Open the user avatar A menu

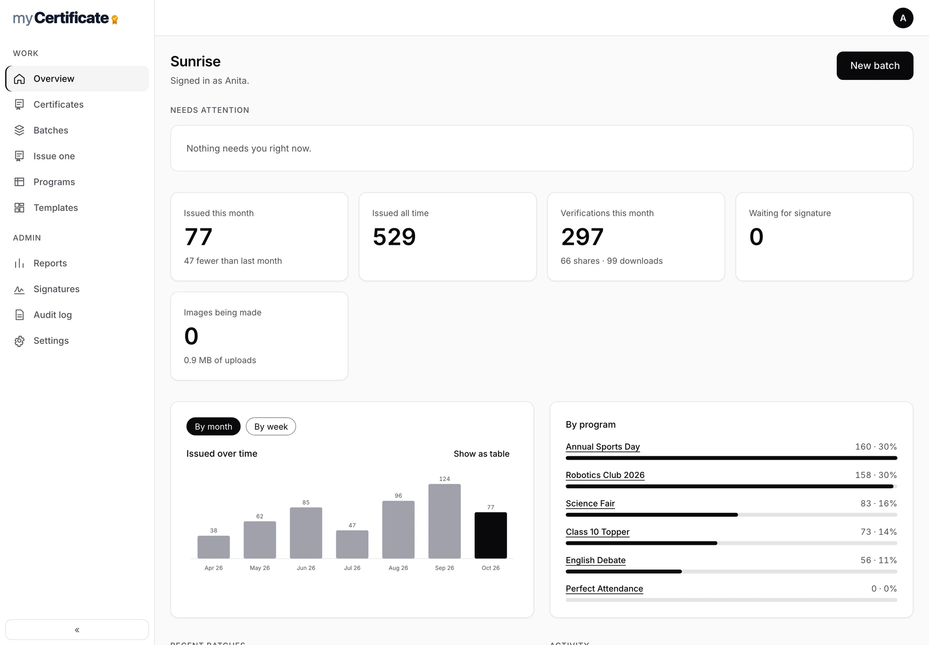click(x=903, y=18)
